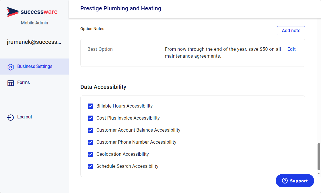Viewport: 321px width, 193px height.
Task: Open the Forms menu item
Action: pyautogui.click(x=34, y=83)
